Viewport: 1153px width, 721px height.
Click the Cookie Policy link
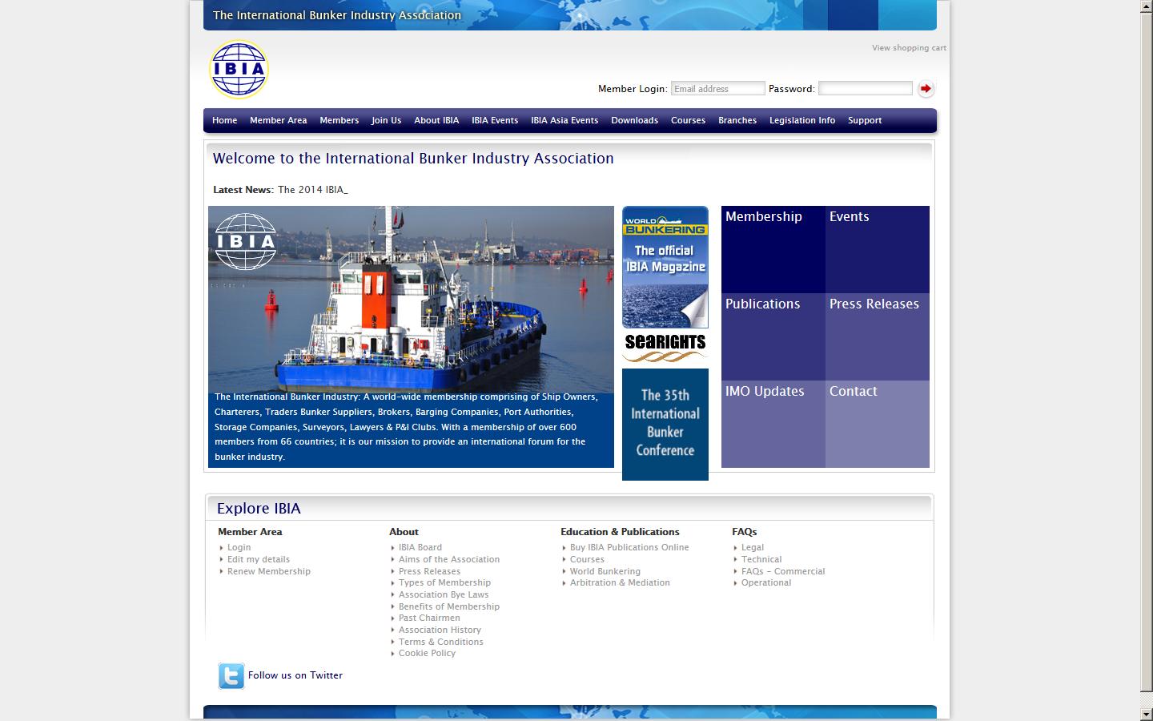[427, 653]
